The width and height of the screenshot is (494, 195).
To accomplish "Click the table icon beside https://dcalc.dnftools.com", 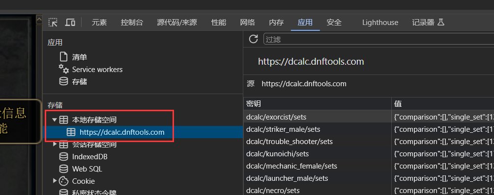I will tap(71, 132).
